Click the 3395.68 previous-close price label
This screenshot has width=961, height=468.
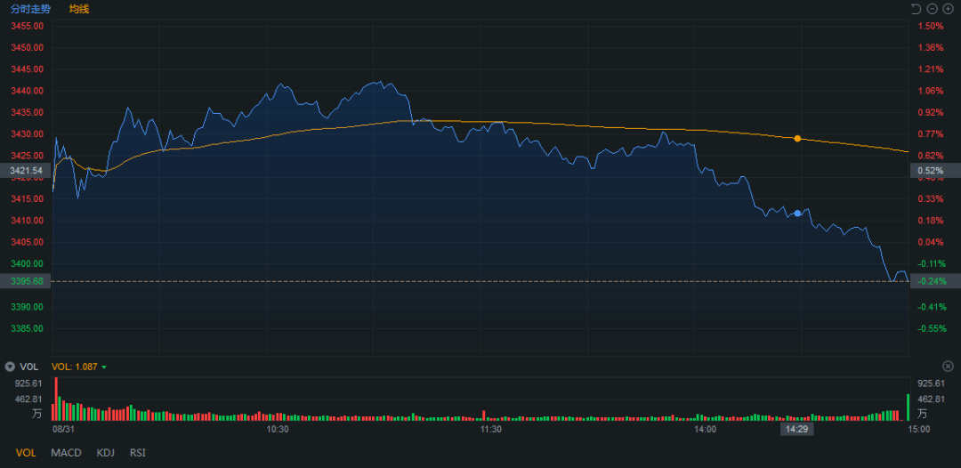click(26, 281)
